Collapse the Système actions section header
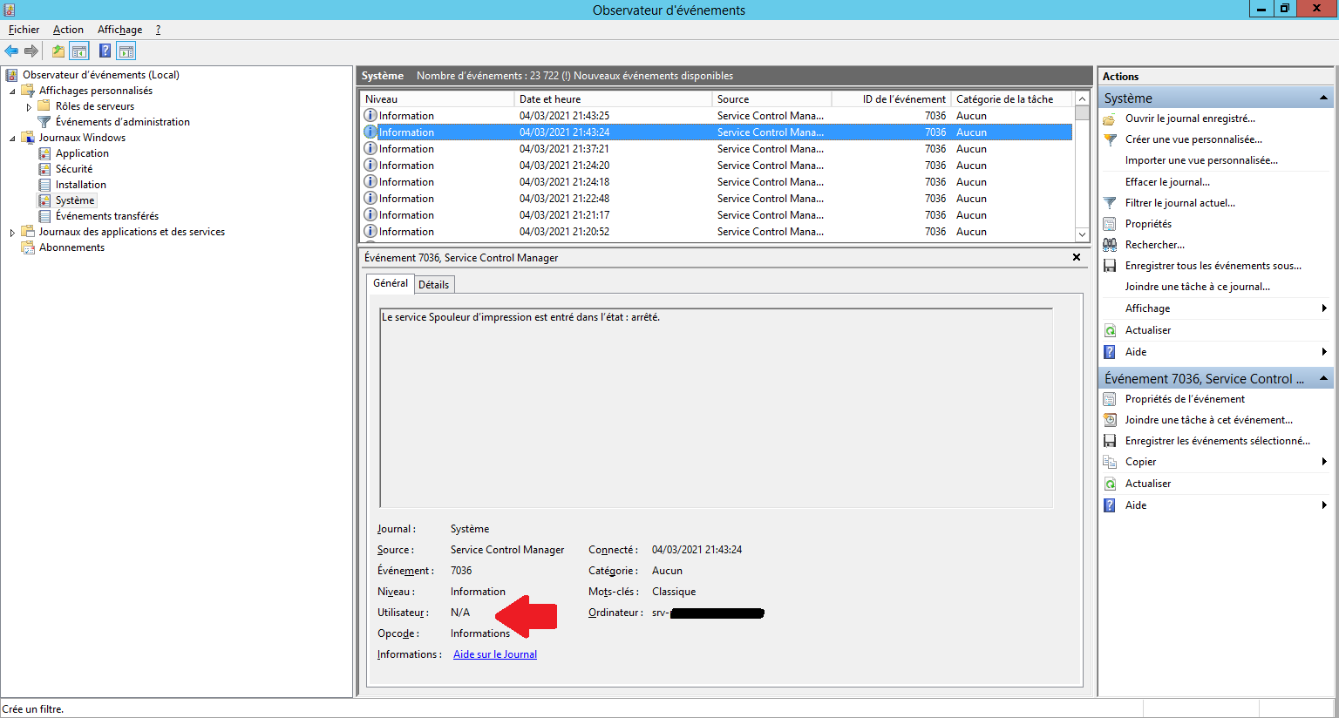Screen dimensions: 1339x718 click(1323, 98)
